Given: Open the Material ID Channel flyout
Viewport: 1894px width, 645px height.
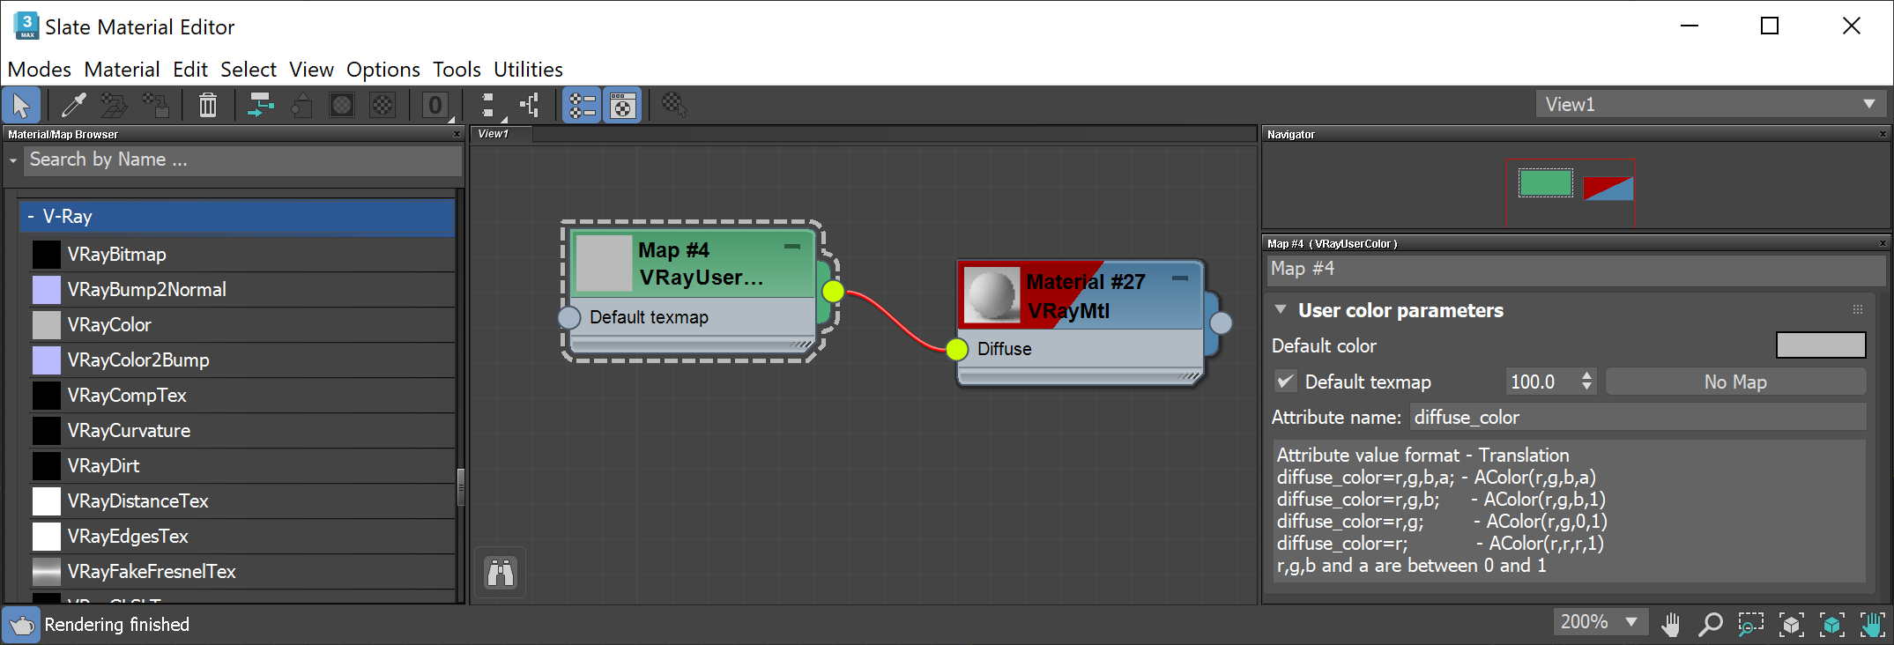Looking at the screenshot, I should pos(435,105).
